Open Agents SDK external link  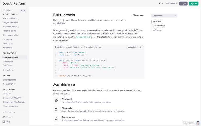coord(9,84)
